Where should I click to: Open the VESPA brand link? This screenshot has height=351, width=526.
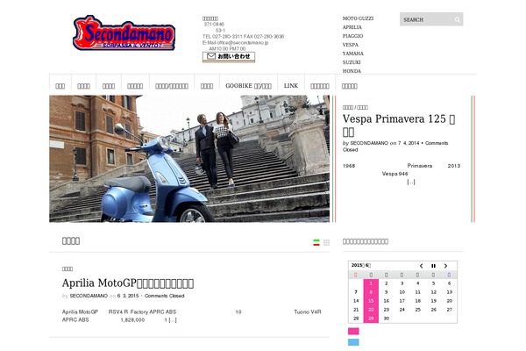point(350,45)
